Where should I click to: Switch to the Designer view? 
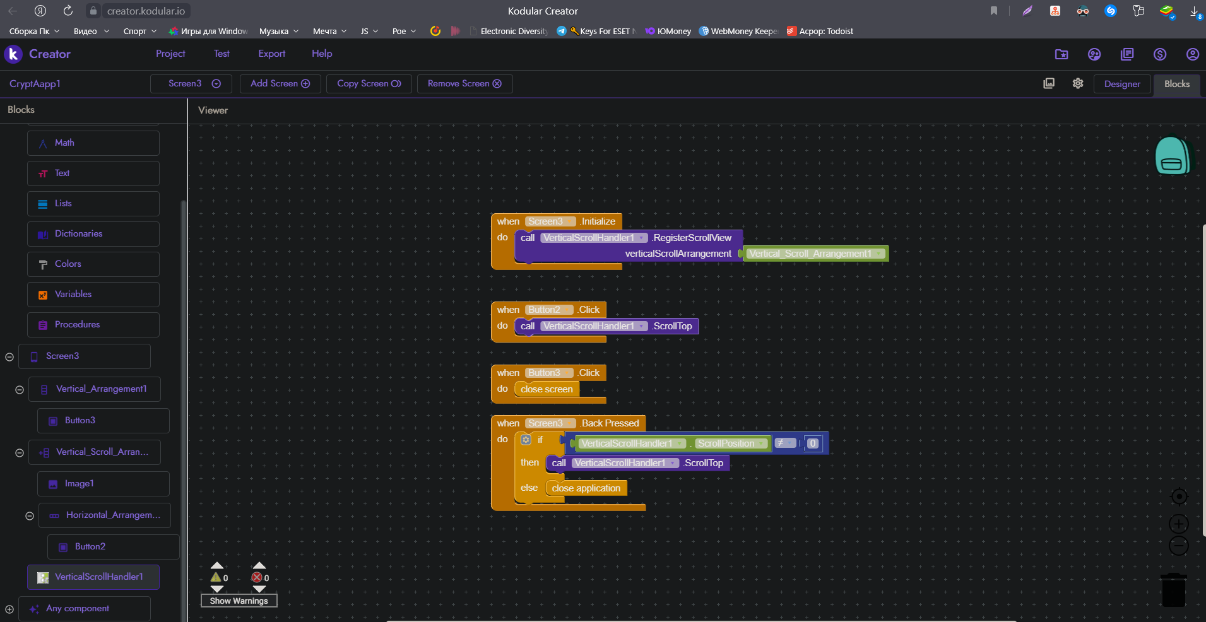(1121, 84)
